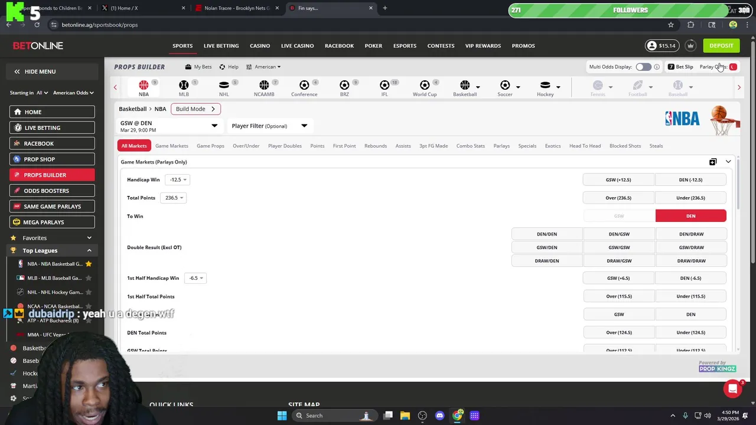Image resolution: width=756 pixels, height=425 pixels.
Task: Click the crown rewards icon in header
Action: [x=690, y=45]
